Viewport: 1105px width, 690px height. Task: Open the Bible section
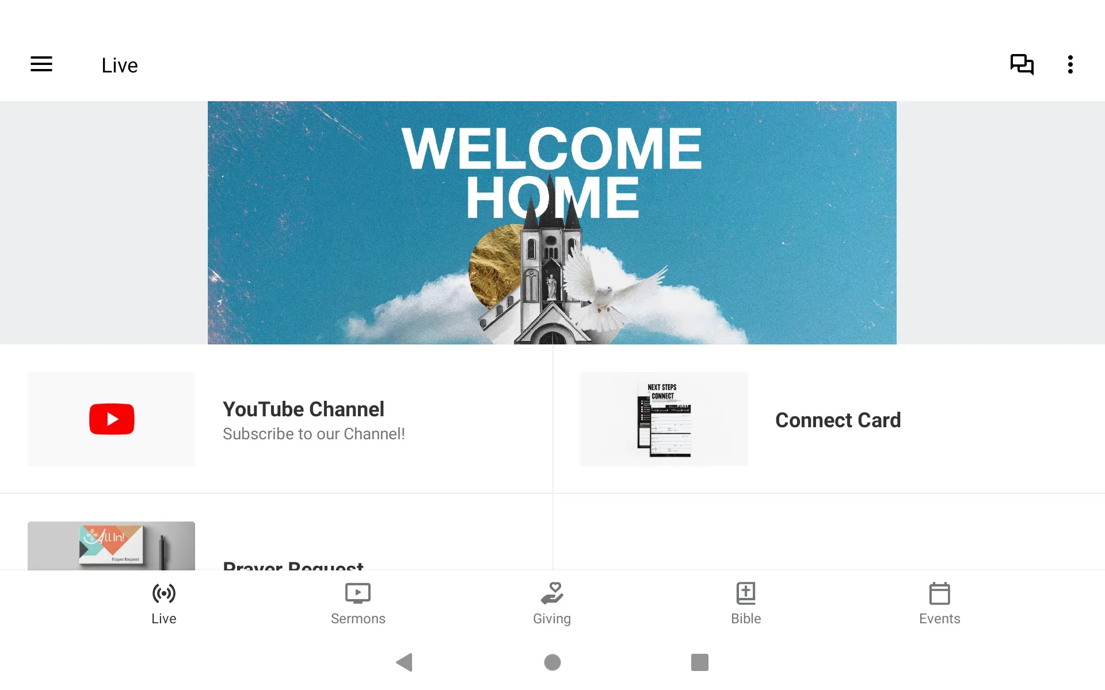(x=746, y=603)
